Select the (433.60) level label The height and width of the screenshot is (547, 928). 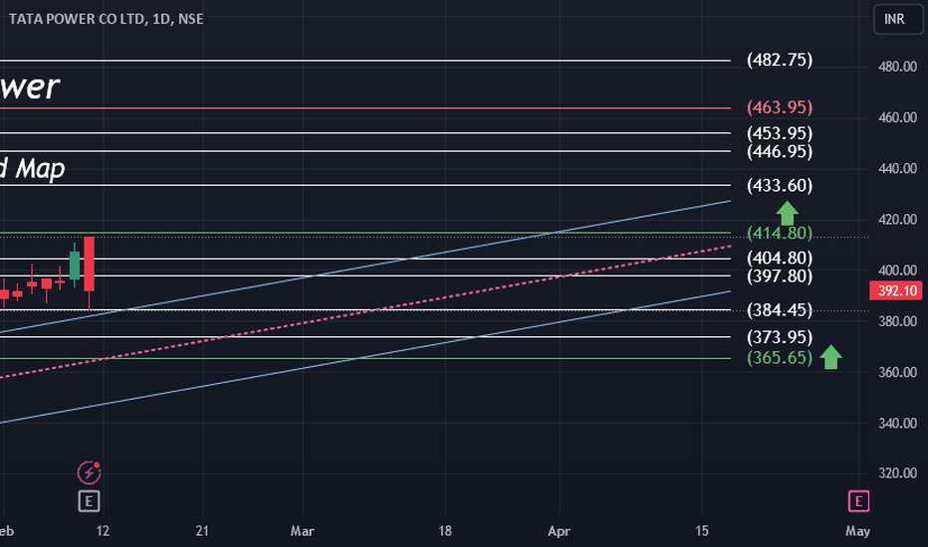point(780,186)
